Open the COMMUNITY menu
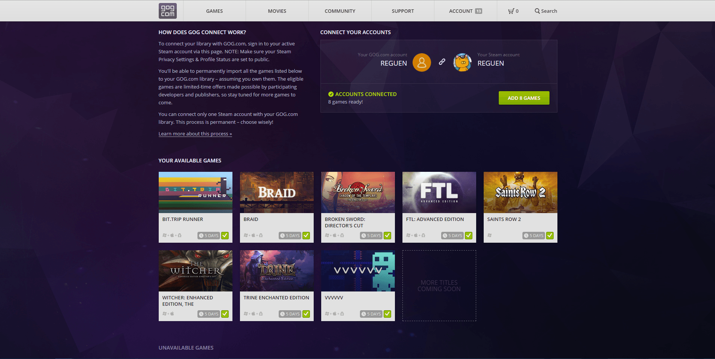This screenshot has height=359, width=715. pos(340,11)
